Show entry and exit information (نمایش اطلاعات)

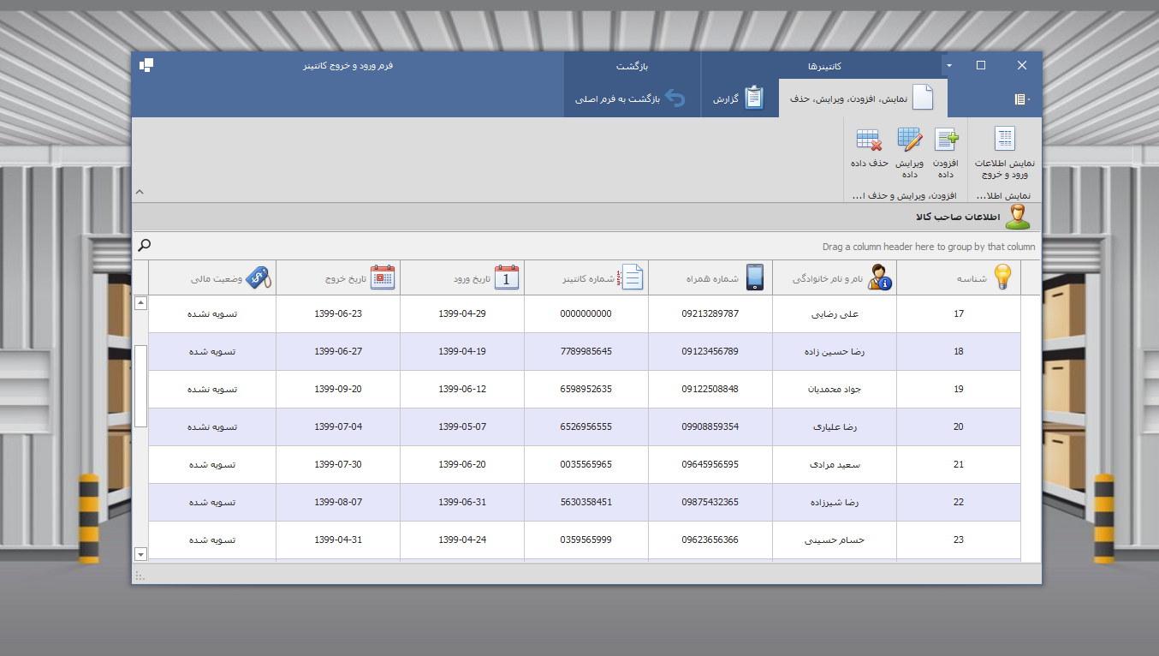[x=1005, y=141]
